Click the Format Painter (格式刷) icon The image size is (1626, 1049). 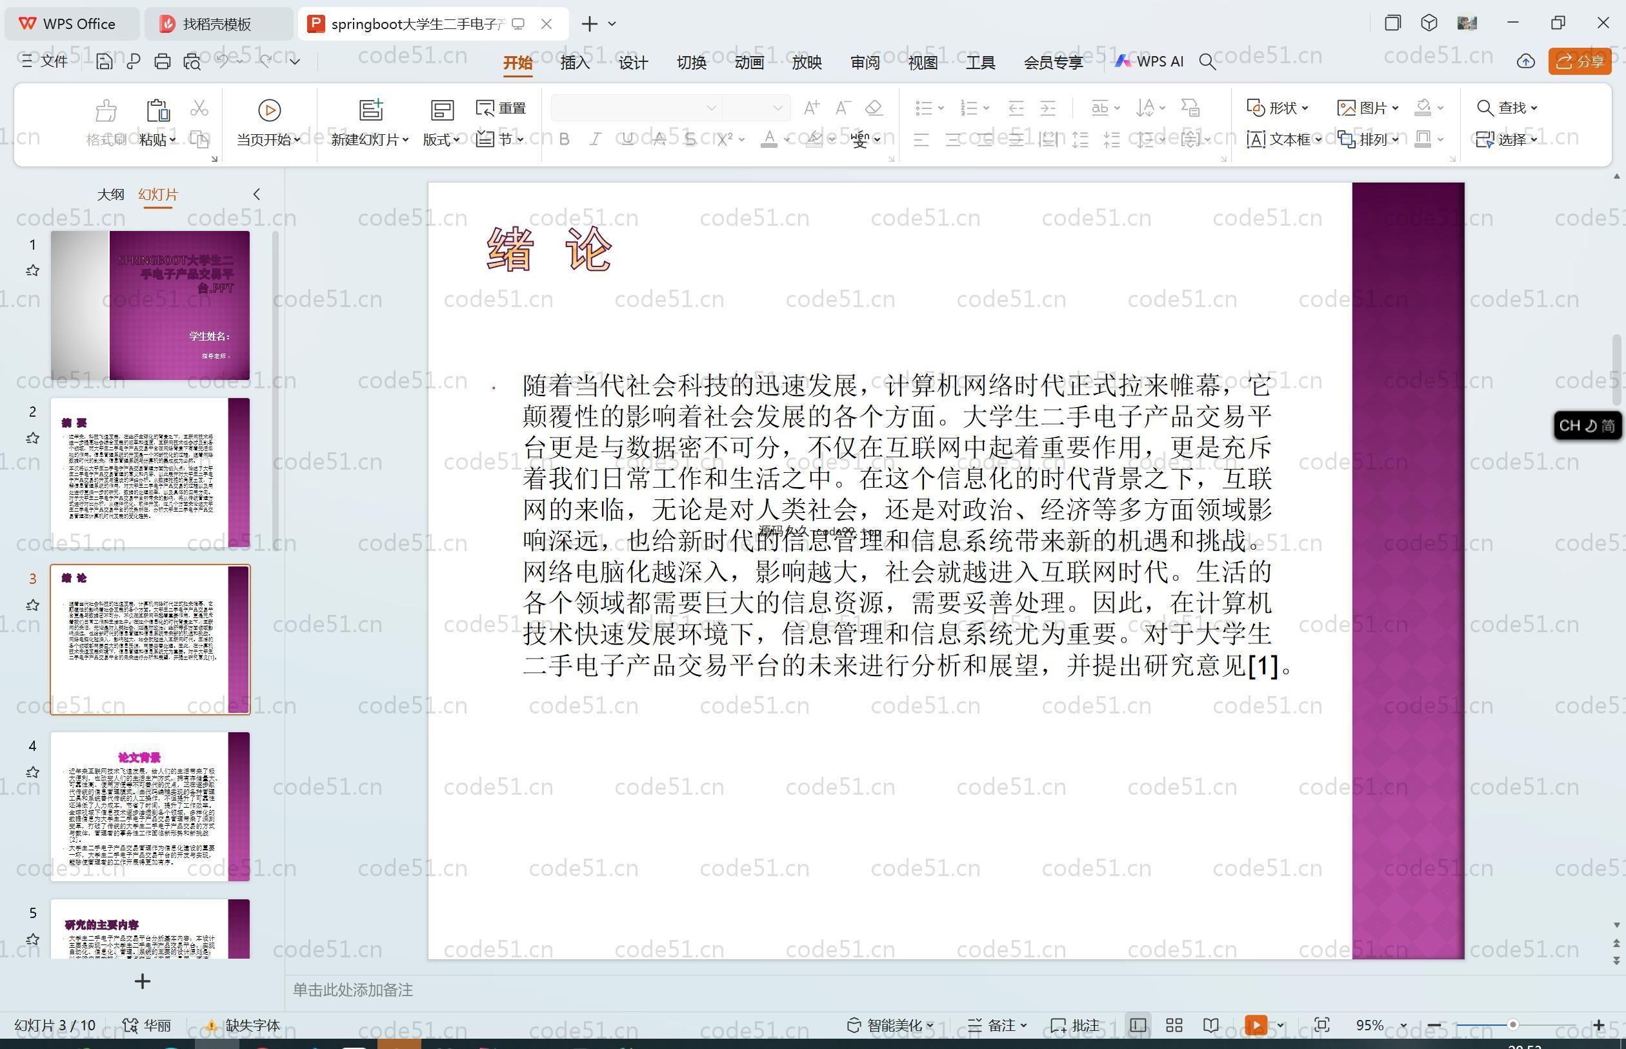(x=106, y=110)
